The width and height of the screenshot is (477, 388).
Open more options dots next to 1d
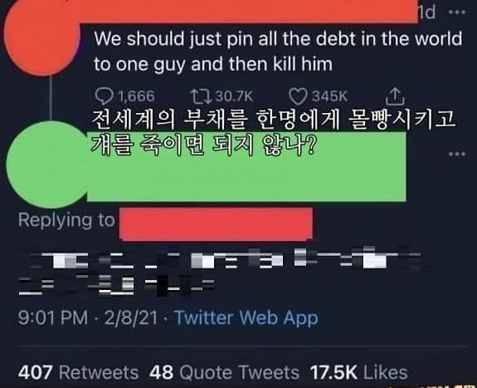(457, 12)
